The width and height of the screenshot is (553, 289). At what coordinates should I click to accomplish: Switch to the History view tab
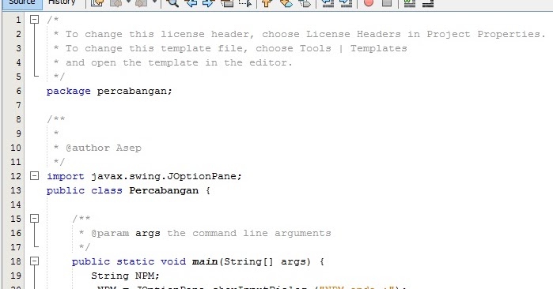[x=62, y=3]
